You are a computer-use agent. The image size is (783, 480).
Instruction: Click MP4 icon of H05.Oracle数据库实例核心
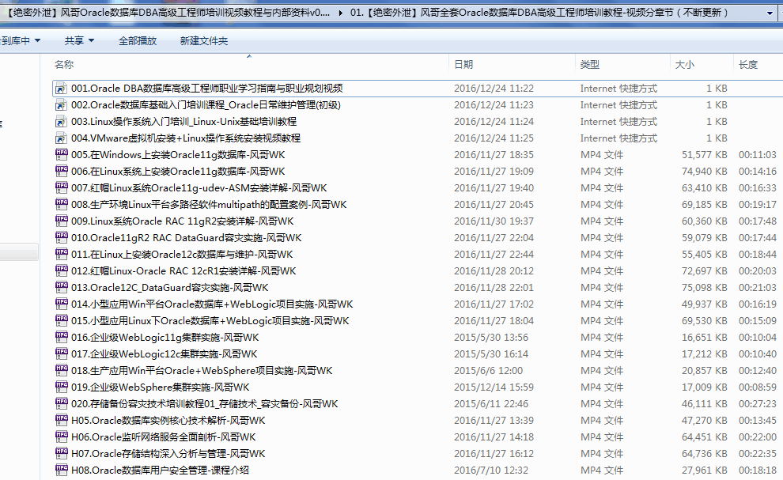61,420
